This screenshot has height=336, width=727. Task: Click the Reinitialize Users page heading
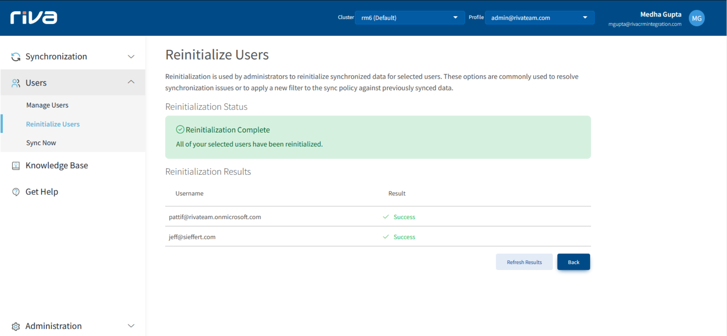[x=217, y=55]
